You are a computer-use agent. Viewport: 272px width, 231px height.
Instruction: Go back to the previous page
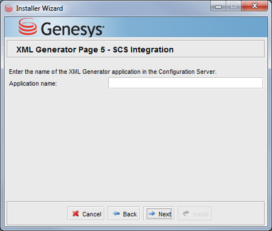[x=124, y=214]
